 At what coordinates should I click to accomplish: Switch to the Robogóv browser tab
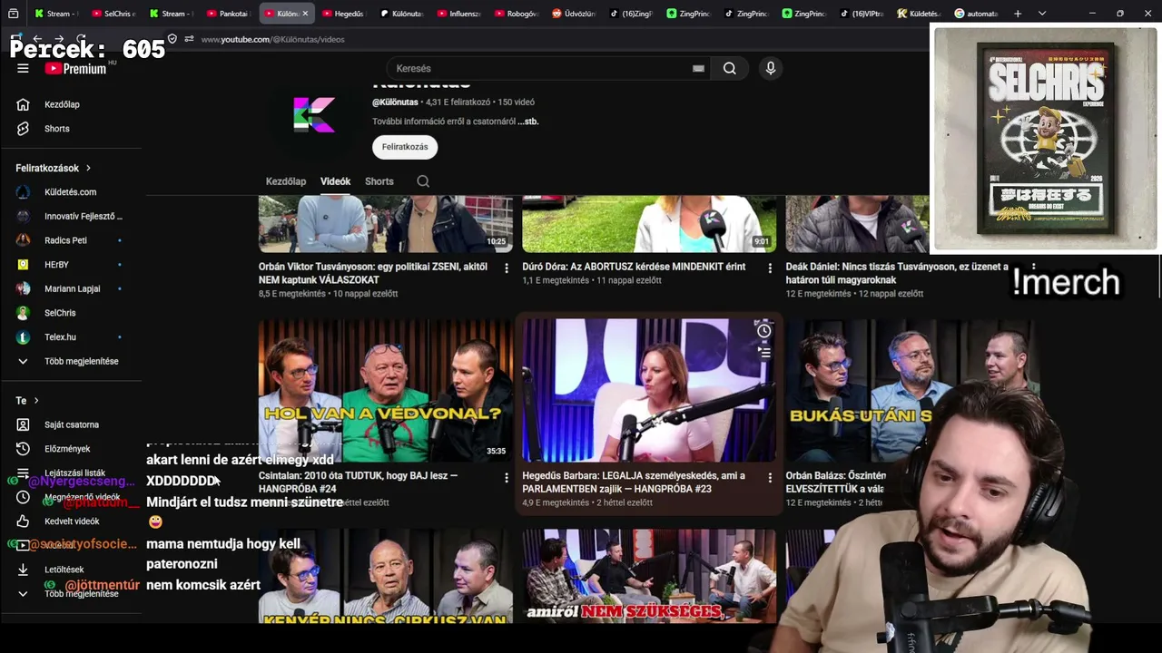click(x=517, y=14)
